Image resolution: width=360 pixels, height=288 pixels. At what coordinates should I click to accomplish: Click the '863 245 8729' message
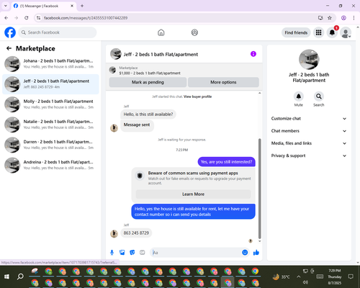click(136, 233)
